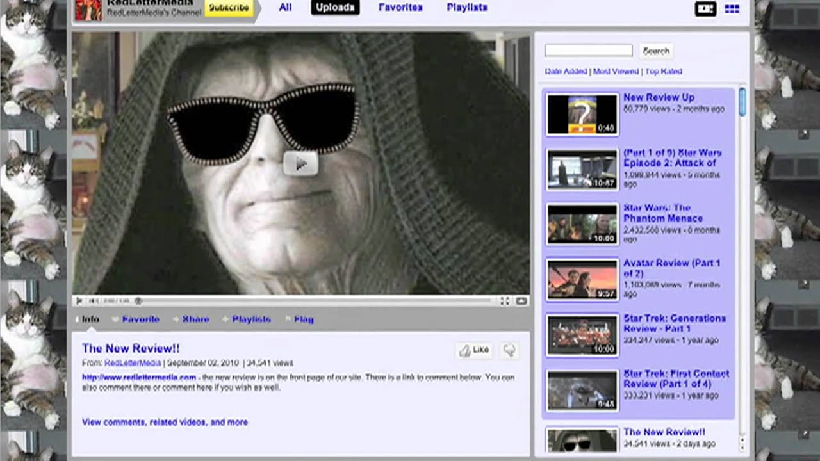
Task: Open The Phantom Menace thumbnail
Action: (582, 224)
